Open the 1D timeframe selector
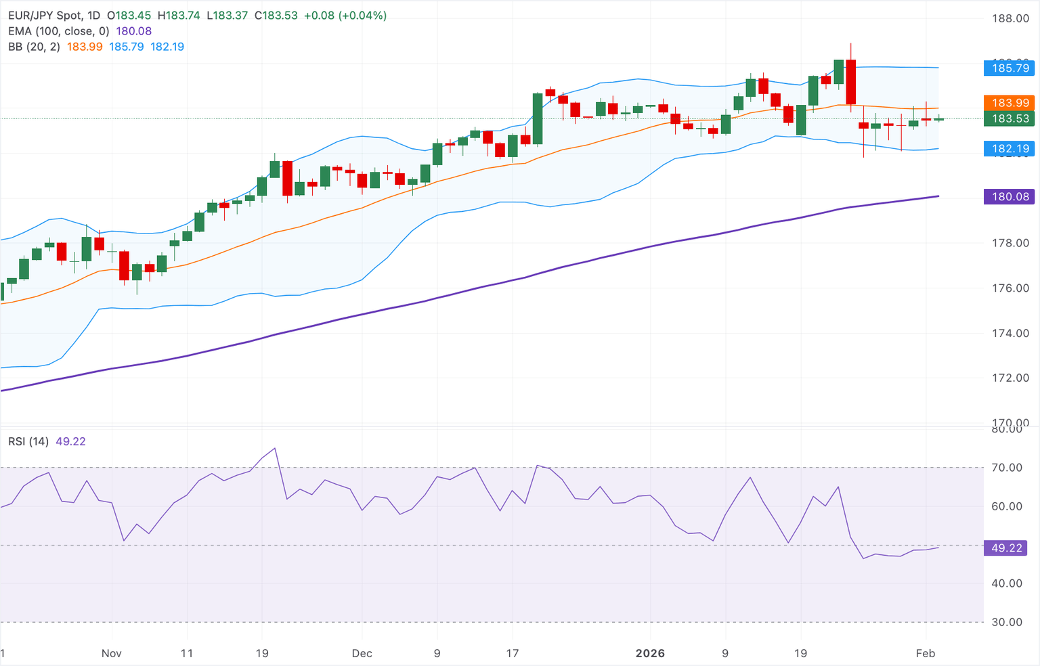The image size is (1040, 666). pyautogui.click(x=95, y=15)
